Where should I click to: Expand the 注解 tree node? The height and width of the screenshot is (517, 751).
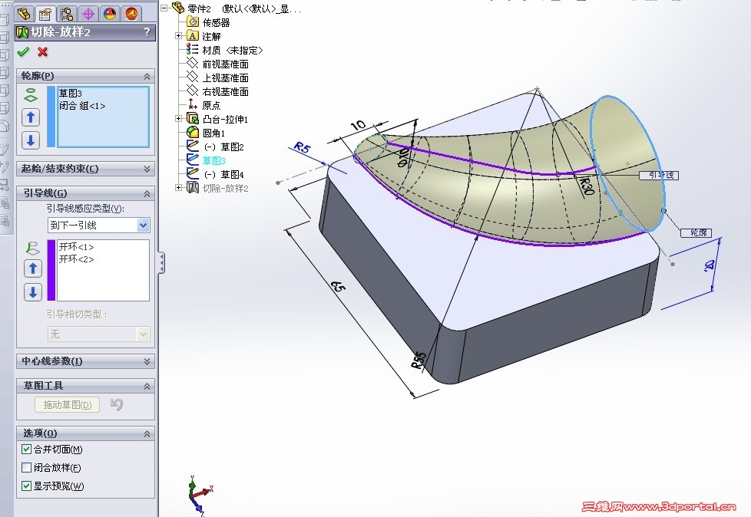click(178, 36)
